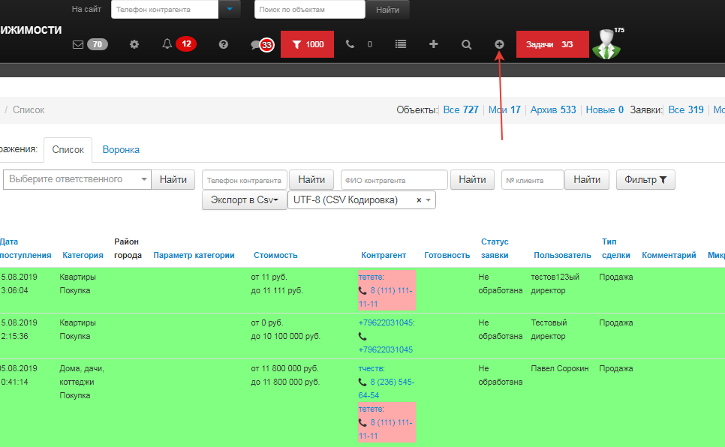This screenshot has height=447, width=725.
Task: Click the plain plus add icon
Action: click(x=433, y=44)
